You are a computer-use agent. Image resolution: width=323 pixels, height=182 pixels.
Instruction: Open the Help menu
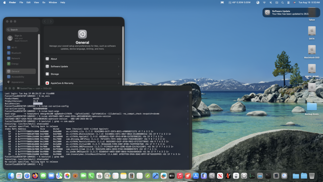[x=63, y=3]
